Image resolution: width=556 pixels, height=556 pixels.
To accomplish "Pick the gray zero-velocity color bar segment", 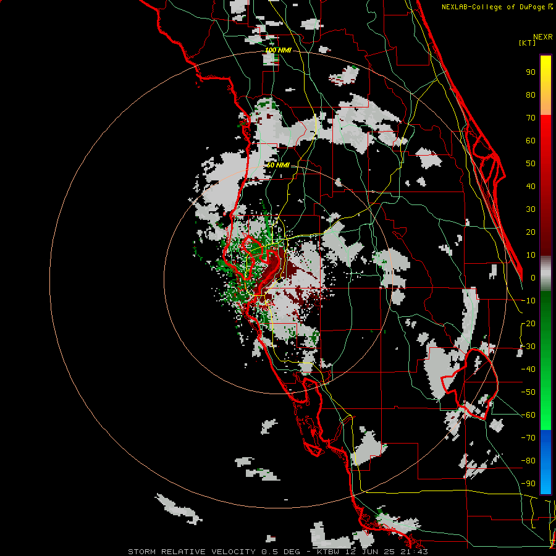I will click(x=545, y=274).
